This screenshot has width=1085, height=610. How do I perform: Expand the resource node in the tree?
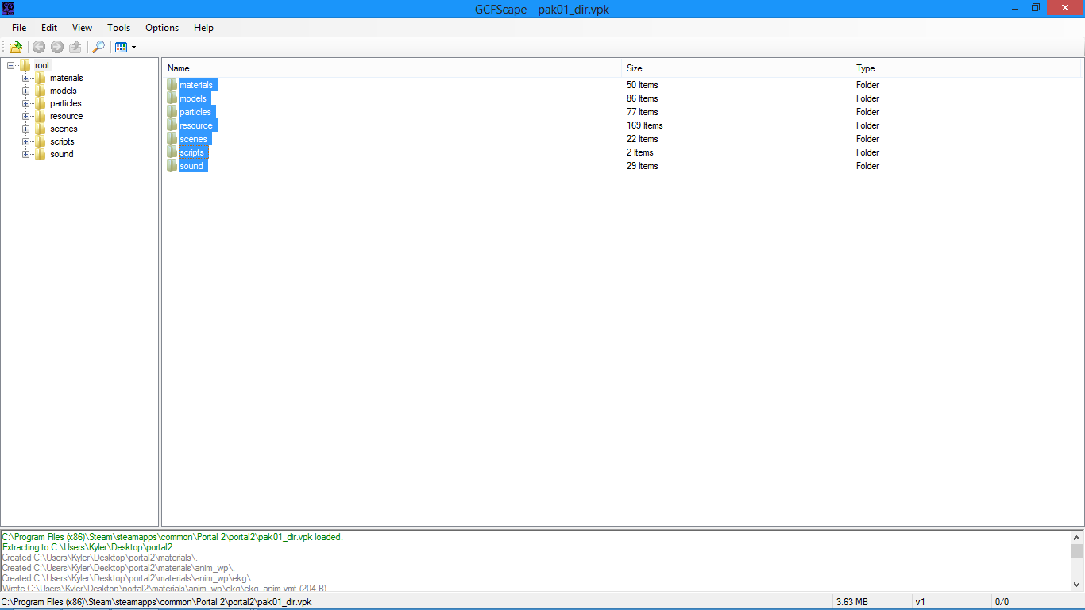pyautogui.click(x=25, y=116)
